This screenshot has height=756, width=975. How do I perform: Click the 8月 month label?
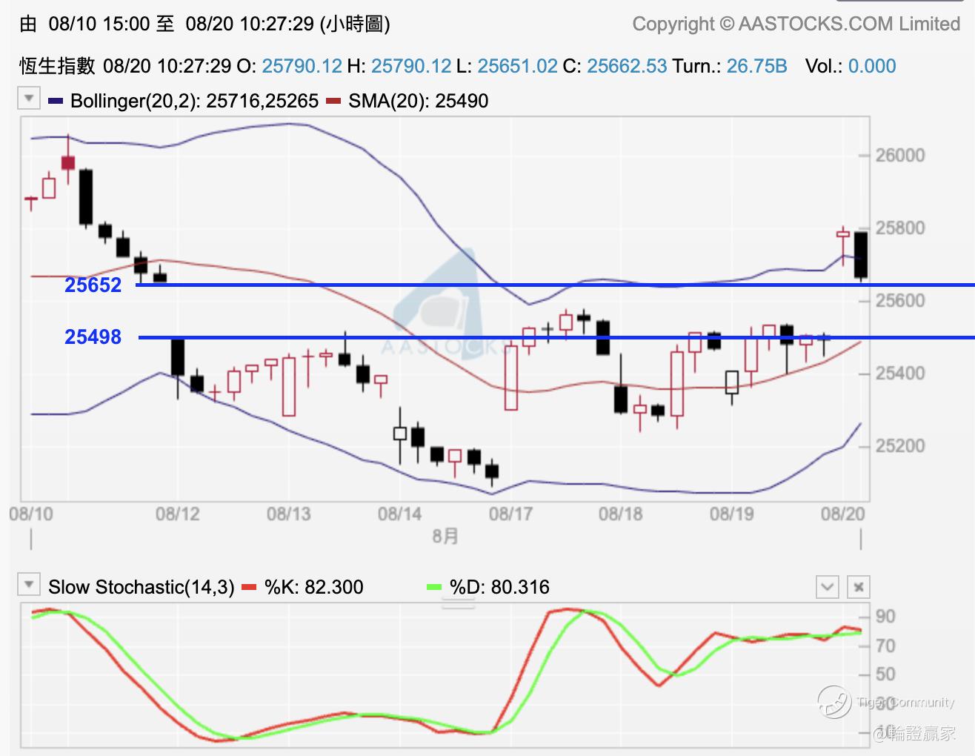[x=445, y=537]
